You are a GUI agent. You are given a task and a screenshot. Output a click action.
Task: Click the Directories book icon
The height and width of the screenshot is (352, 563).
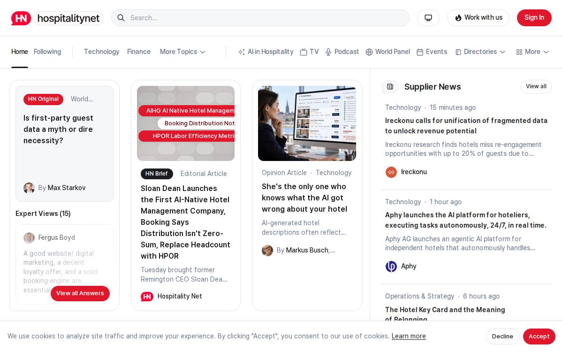tap(458, 52)
